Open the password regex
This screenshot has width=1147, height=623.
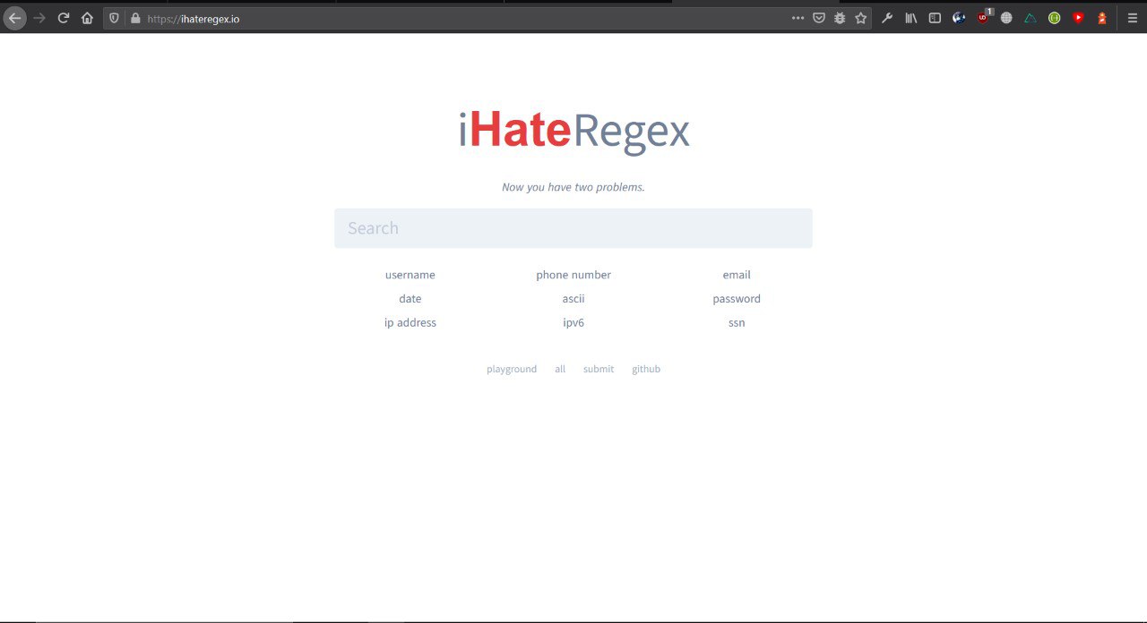737,299
